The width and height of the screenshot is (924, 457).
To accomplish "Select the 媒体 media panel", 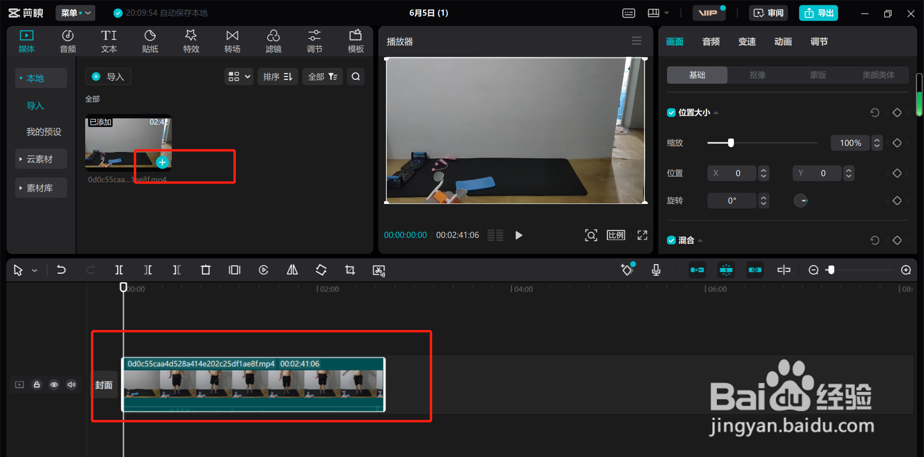I will [x=26, y=41].
